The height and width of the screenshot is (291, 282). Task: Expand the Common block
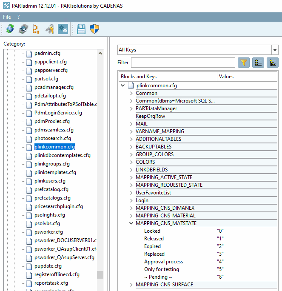pyautogui.click(x=131, y=93)
